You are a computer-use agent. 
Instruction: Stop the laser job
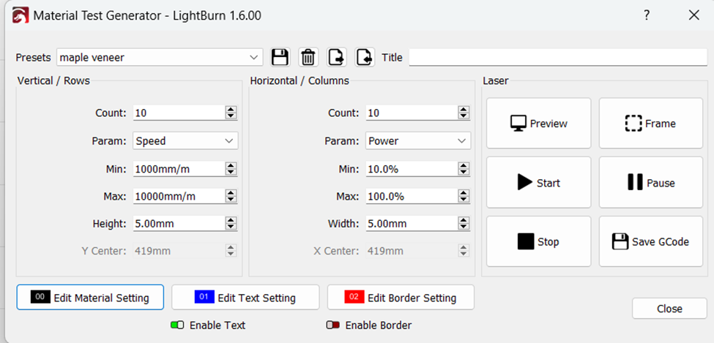point(539,241)
